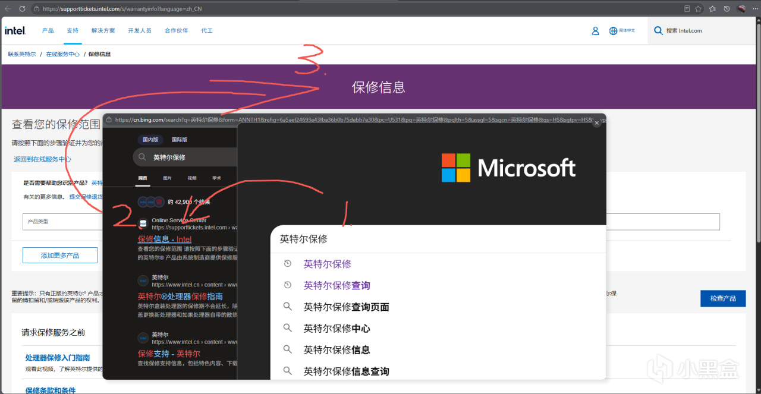761x394 pixels.
Task: Open browser history clock icon
Action: [x=727, y=9]
